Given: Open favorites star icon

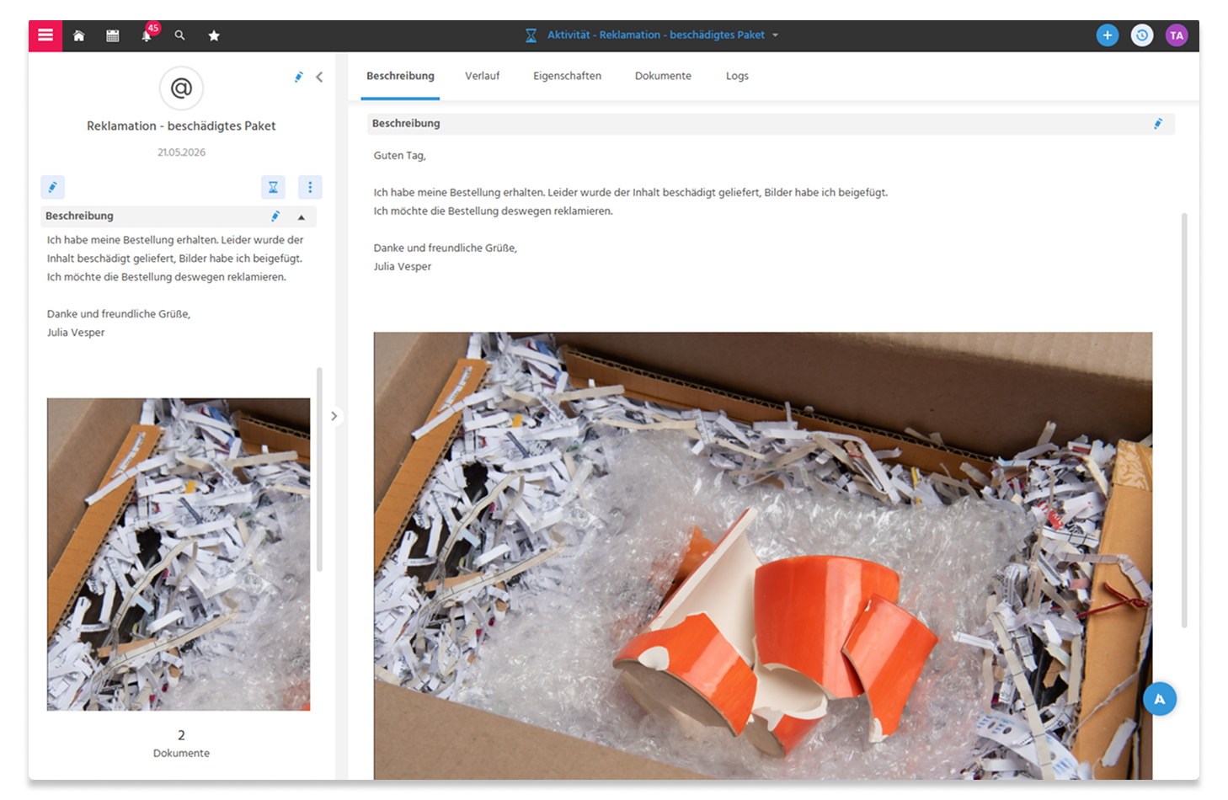Looking at the screenshot, I should [x=214, y=35].
